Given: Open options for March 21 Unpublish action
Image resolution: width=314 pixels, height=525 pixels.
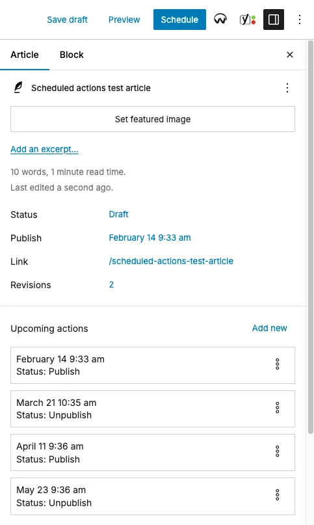Looking at the screenshot, I should (277, 407).
